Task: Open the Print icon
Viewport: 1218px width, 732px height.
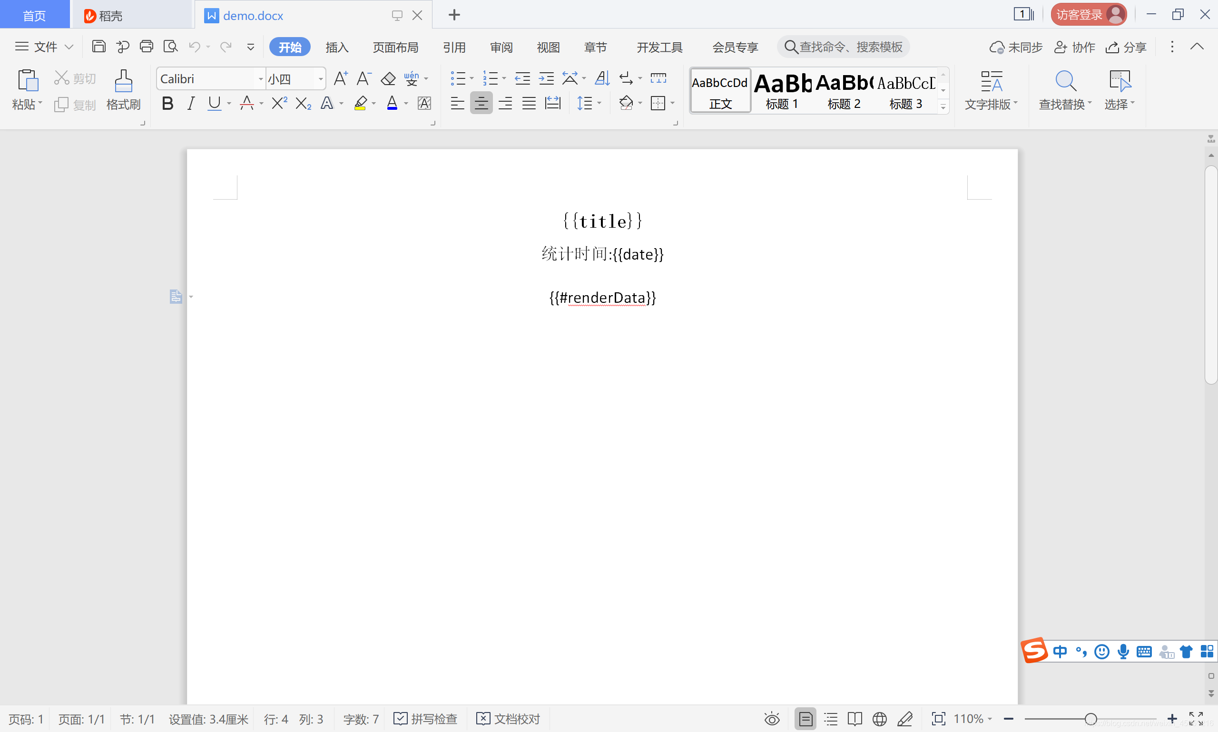Action: coord(146,47)
